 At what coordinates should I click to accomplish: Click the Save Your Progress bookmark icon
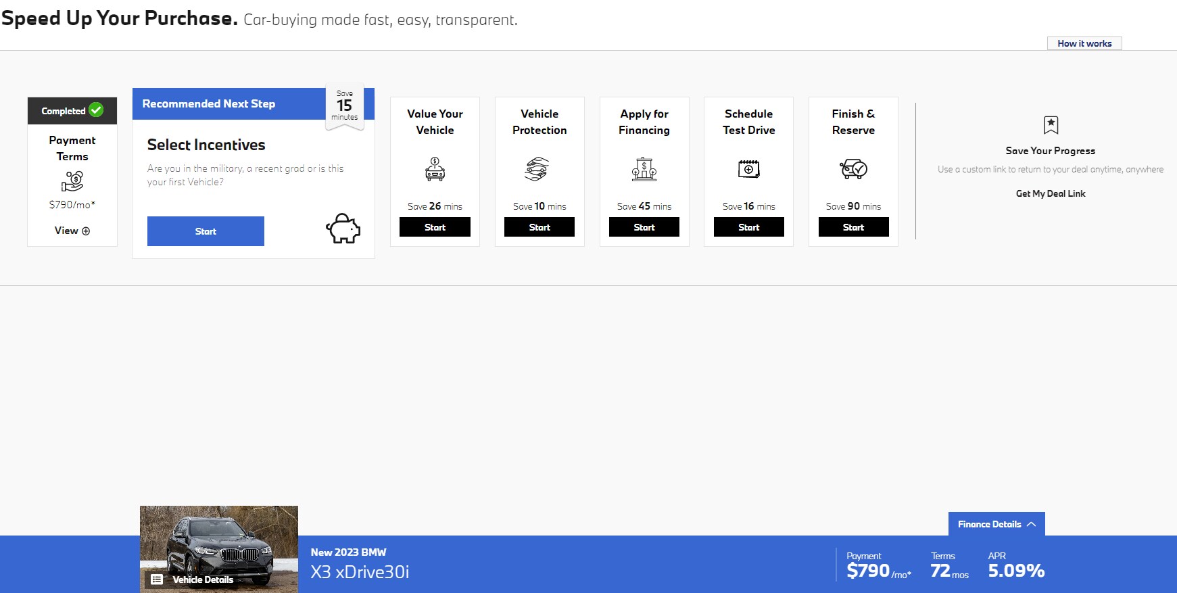[x=1051, y=125]
